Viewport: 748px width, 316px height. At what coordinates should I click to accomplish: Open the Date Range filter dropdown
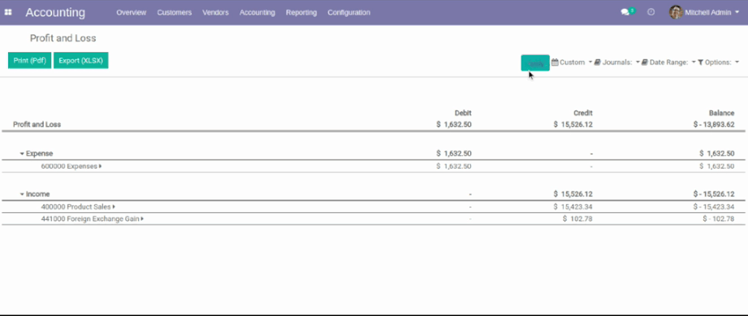(668, 62)
